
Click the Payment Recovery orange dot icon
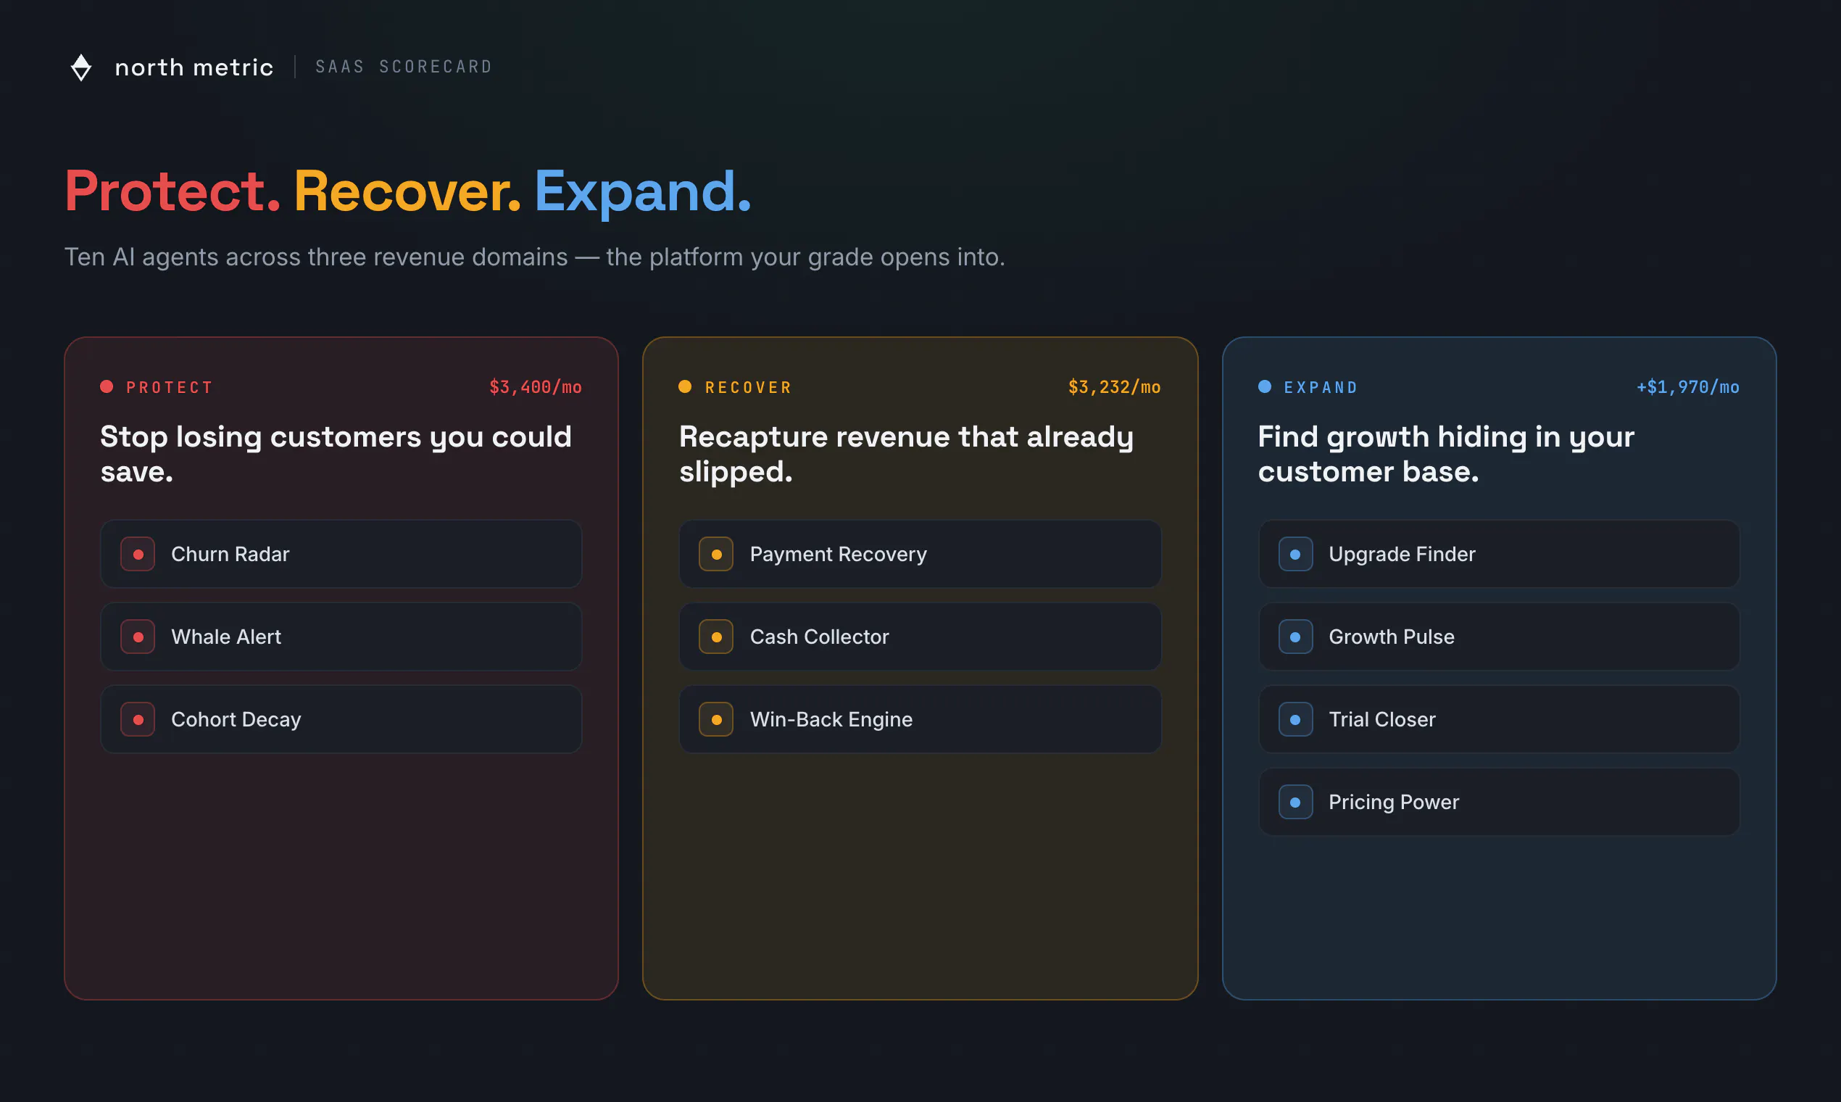(x=716, y=554)
